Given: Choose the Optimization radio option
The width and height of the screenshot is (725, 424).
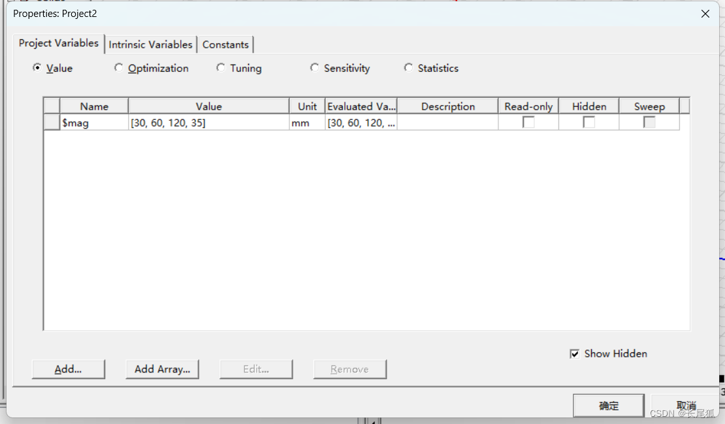Looking at the screenshot, I should (118, 68).
